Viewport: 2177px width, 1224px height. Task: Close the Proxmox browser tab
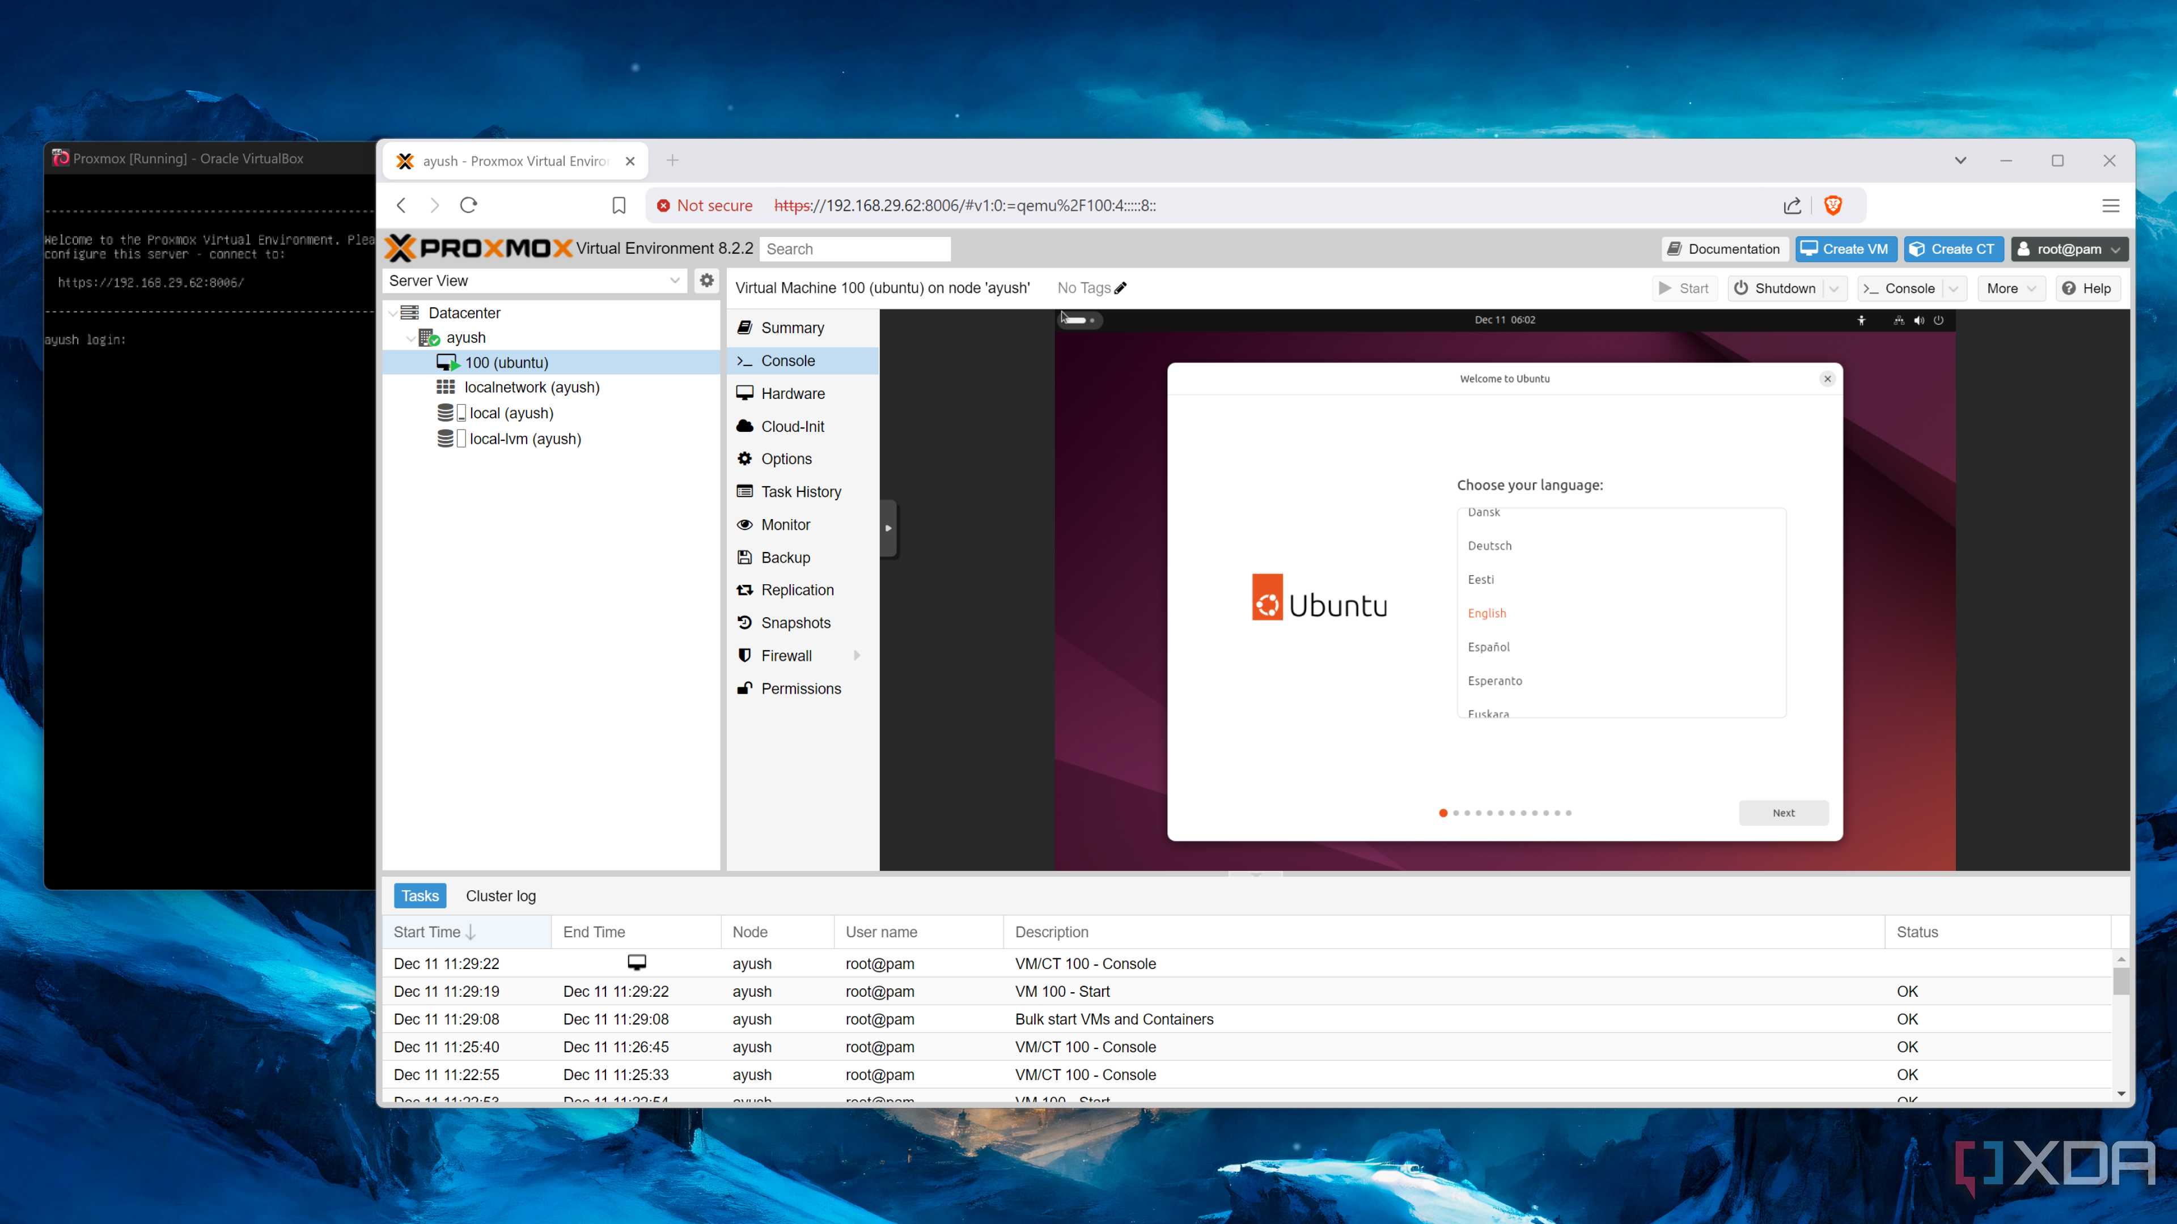(x=630, y=161)
